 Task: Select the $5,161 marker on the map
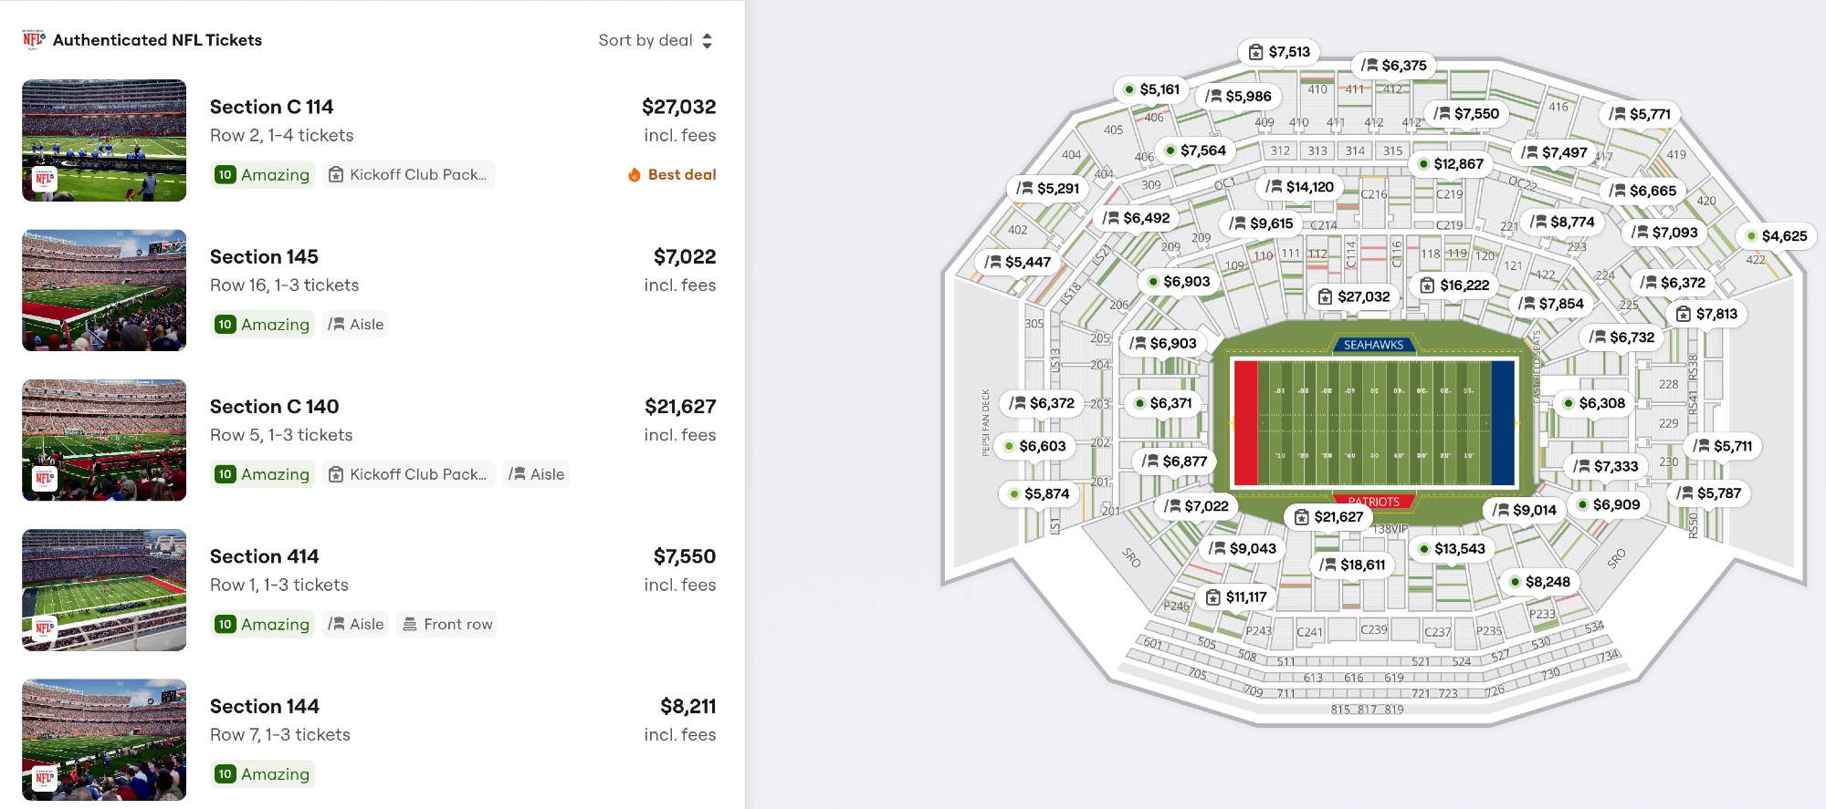(x=1150, y=89)
